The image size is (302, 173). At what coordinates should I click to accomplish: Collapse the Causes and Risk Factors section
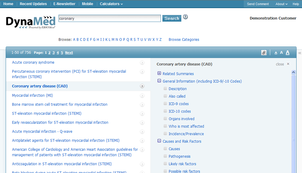coord(159,141)
